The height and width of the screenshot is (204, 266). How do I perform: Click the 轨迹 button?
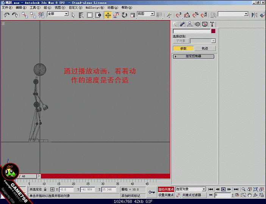click(205, 49)
